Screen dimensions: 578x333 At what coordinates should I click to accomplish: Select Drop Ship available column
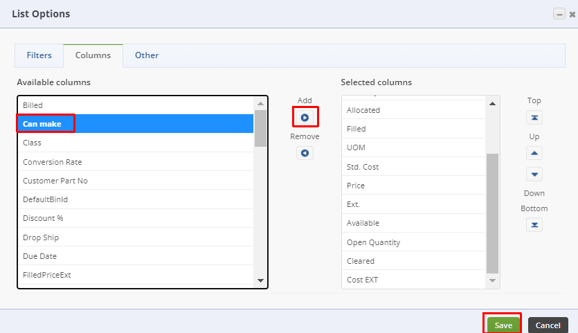[41, 237]
